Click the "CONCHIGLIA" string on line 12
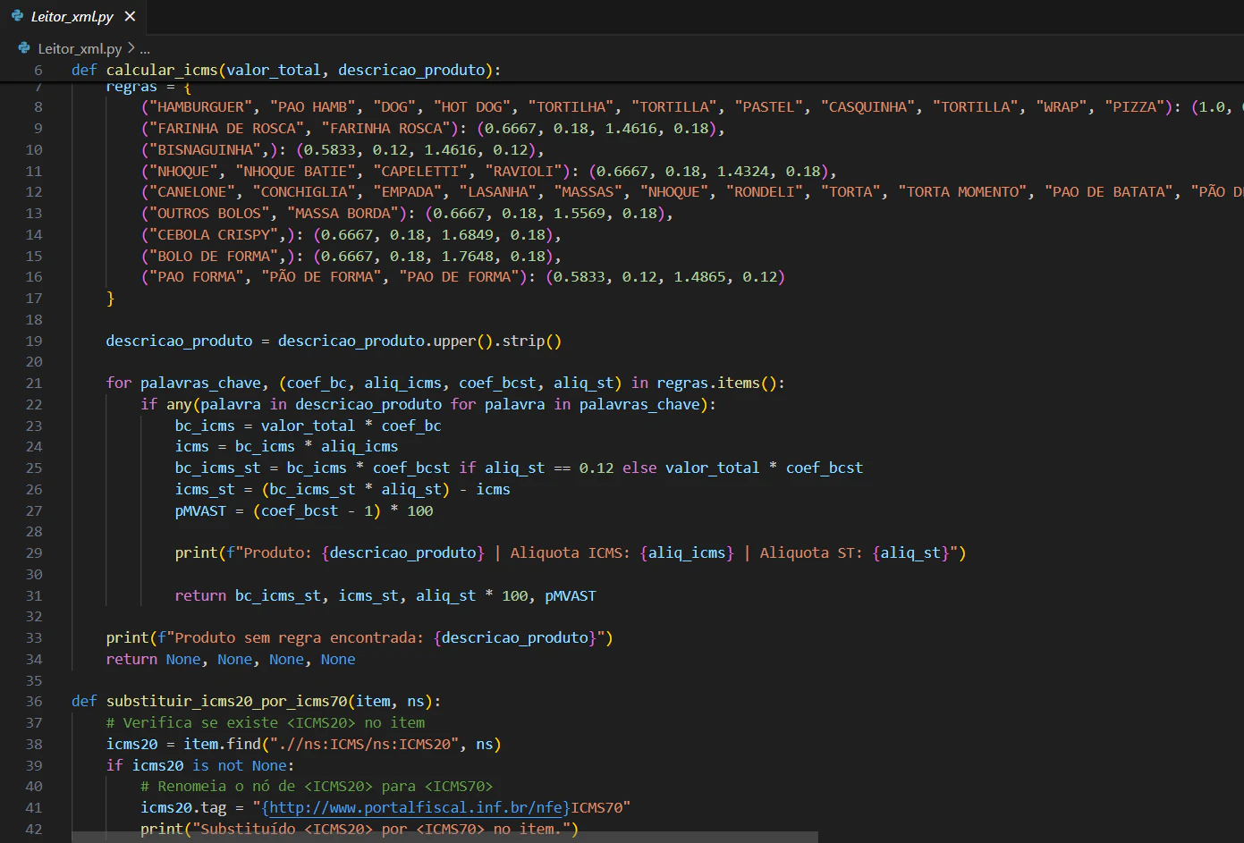 point(304,191)
